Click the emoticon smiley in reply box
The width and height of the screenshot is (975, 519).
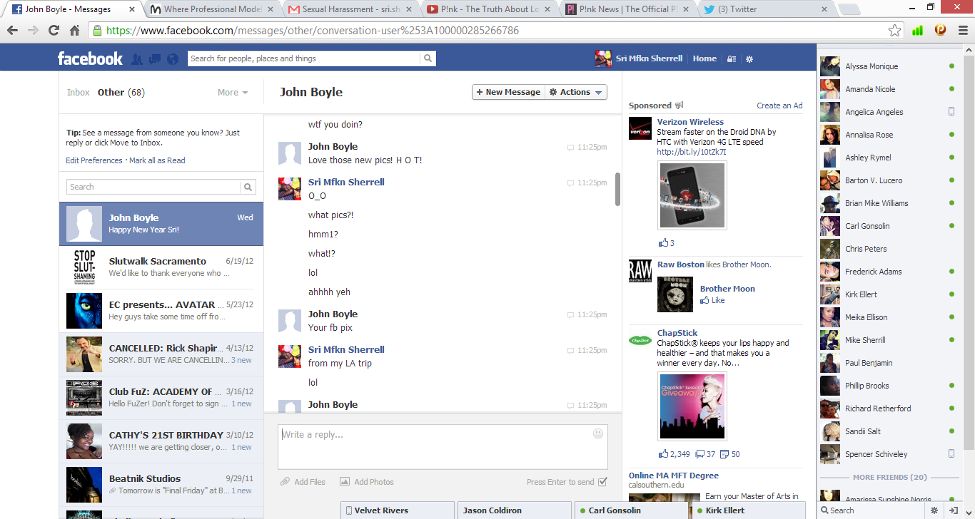coord(598,433)
